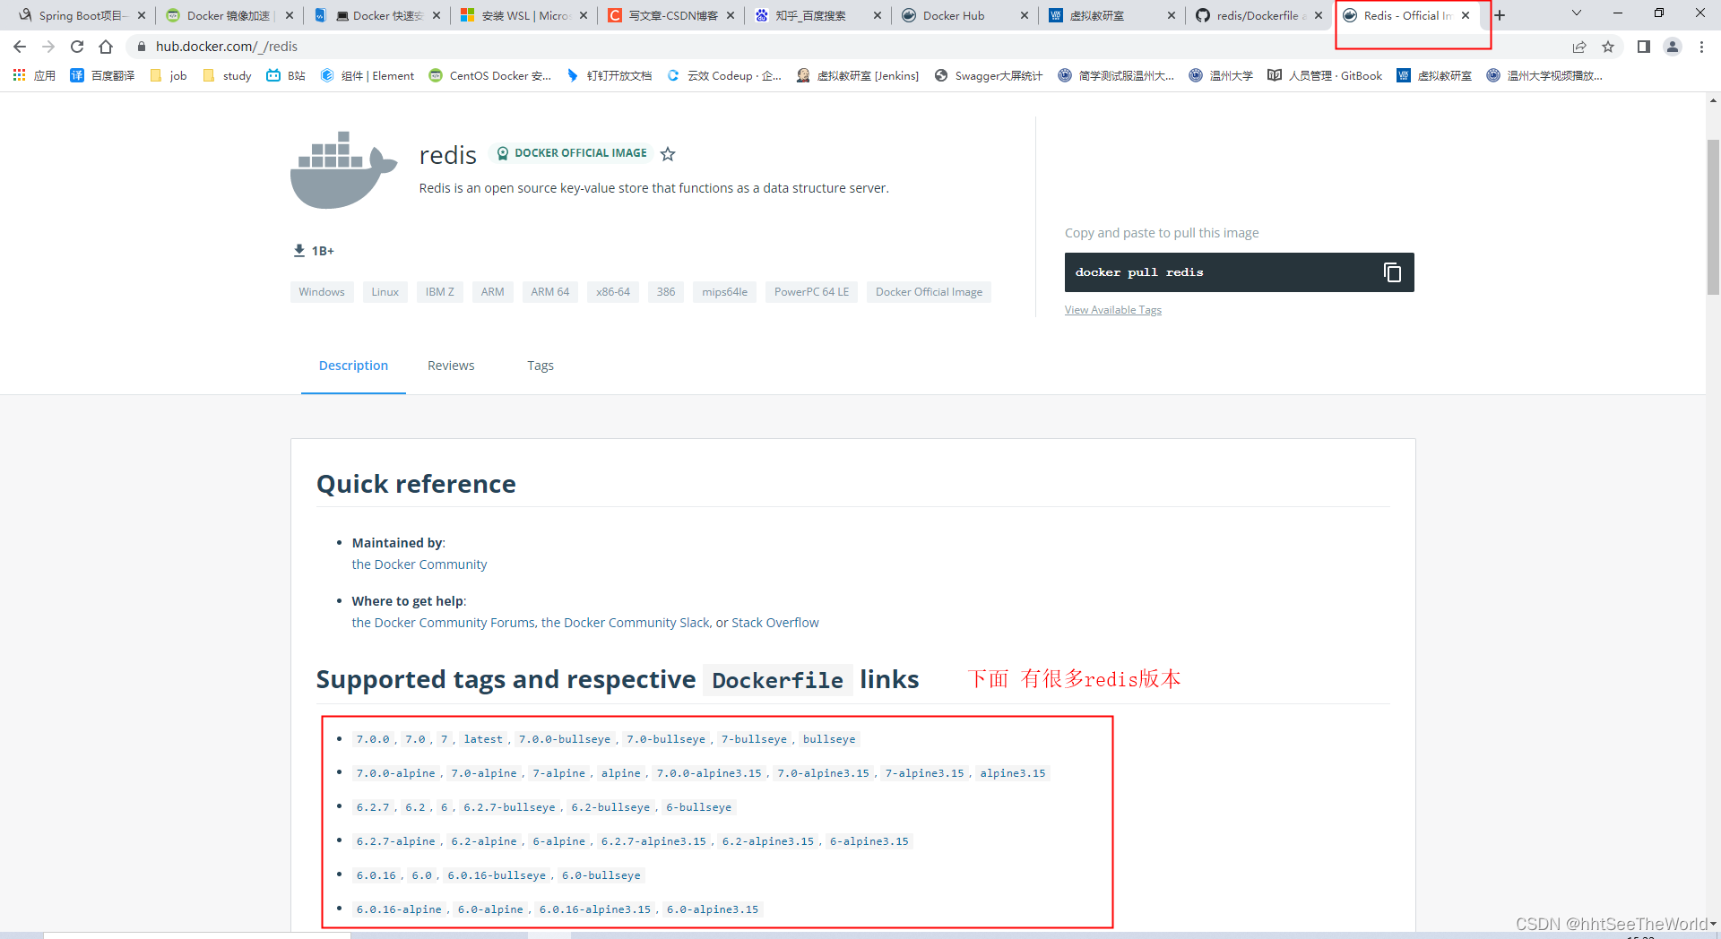Click the docker pull redis command text
The height and width of the screenshot is (939, 1721).
(x=1139, y=272)
